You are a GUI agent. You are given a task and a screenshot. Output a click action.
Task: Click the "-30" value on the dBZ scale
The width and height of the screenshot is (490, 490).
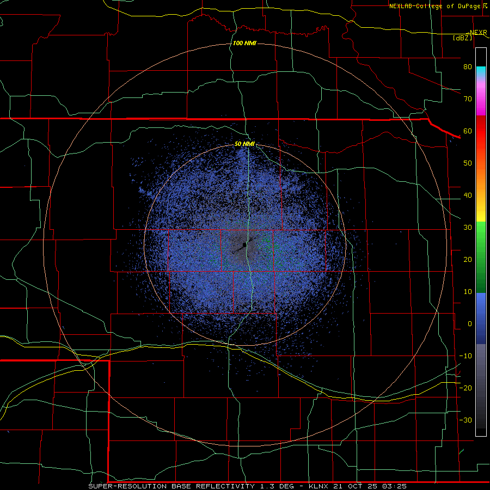click(x=465, y=420)
